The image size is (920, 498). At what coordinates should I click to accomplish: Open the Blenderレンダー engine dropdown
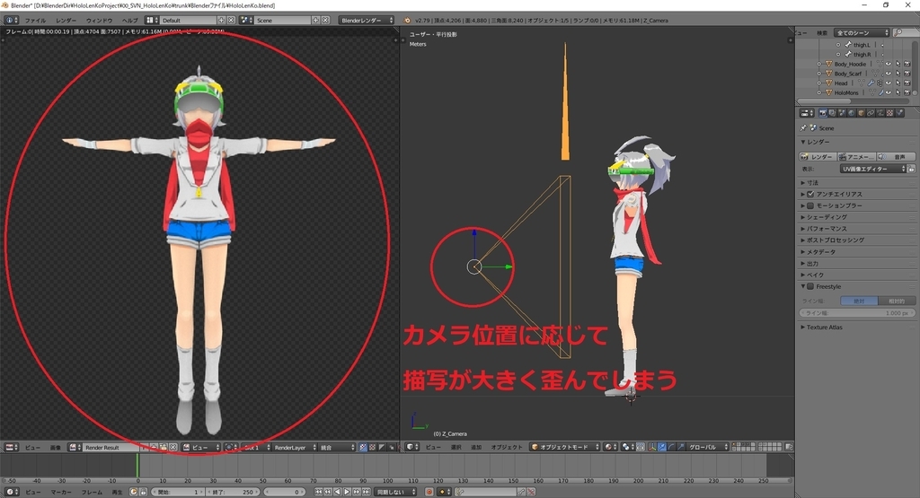367,20
